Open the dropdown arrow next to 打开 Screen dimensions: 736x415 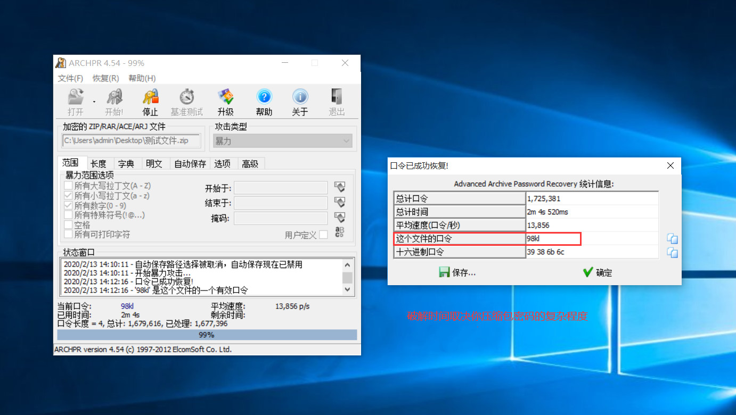point(94,102)
